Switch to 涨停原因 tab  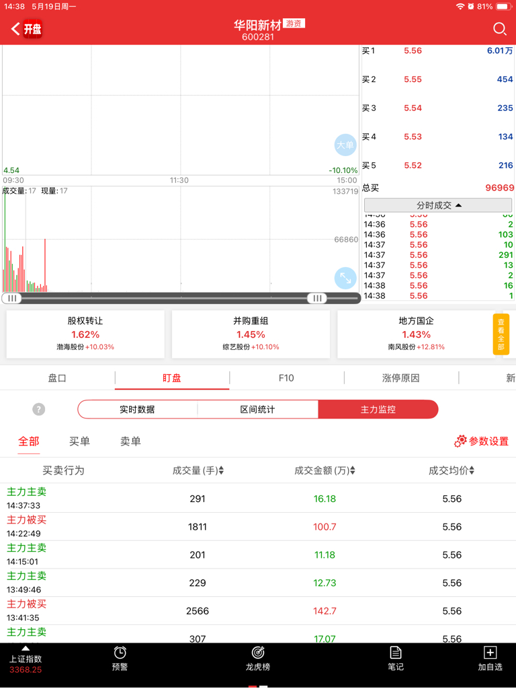pos(401,378)
